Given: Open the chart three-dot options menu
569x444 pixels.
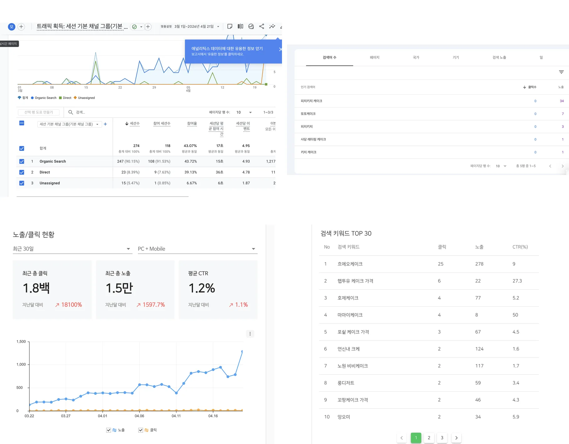Looking at the screenshot, I should [x=250, y=334].
